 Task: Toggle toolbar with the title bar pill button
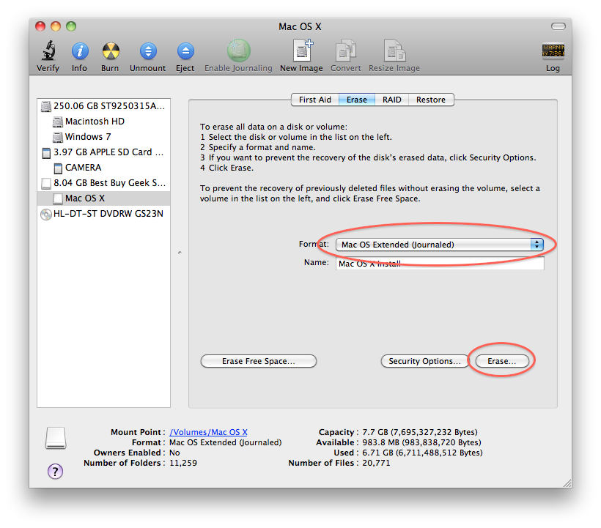(x=558, y=26)
